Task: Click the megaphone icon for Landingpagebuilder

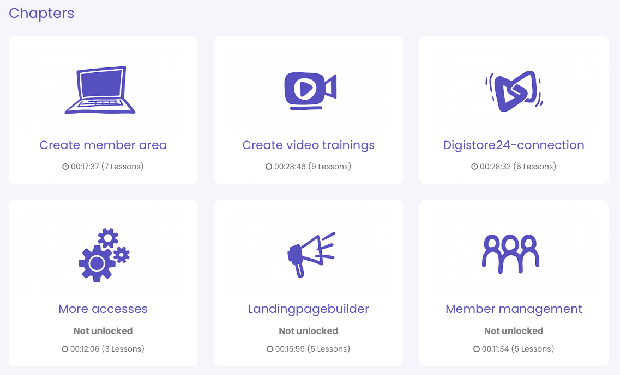Action: (x=310, y=254)
